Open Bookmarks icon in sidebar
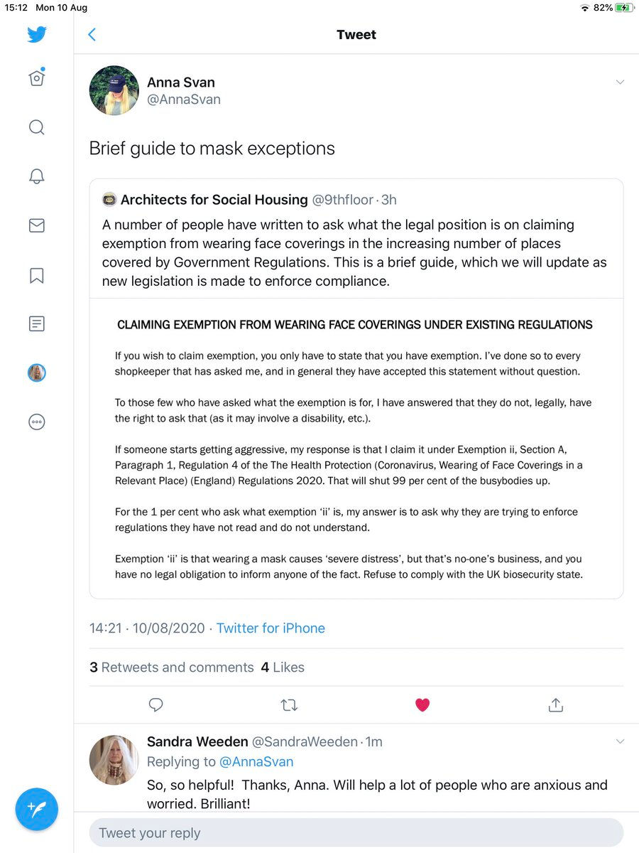 coord(37,275)
